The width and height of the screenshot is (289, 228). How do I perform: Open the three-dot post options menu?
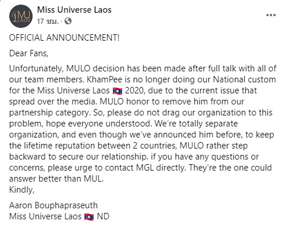pyautogui.click(x=271, y=15)
